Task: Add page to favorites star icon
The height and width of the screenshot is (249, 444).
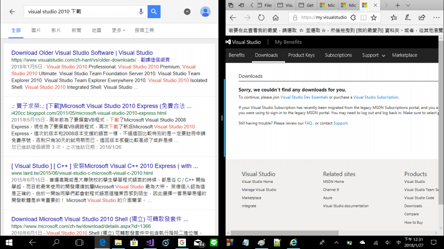Action: (374, 17)
